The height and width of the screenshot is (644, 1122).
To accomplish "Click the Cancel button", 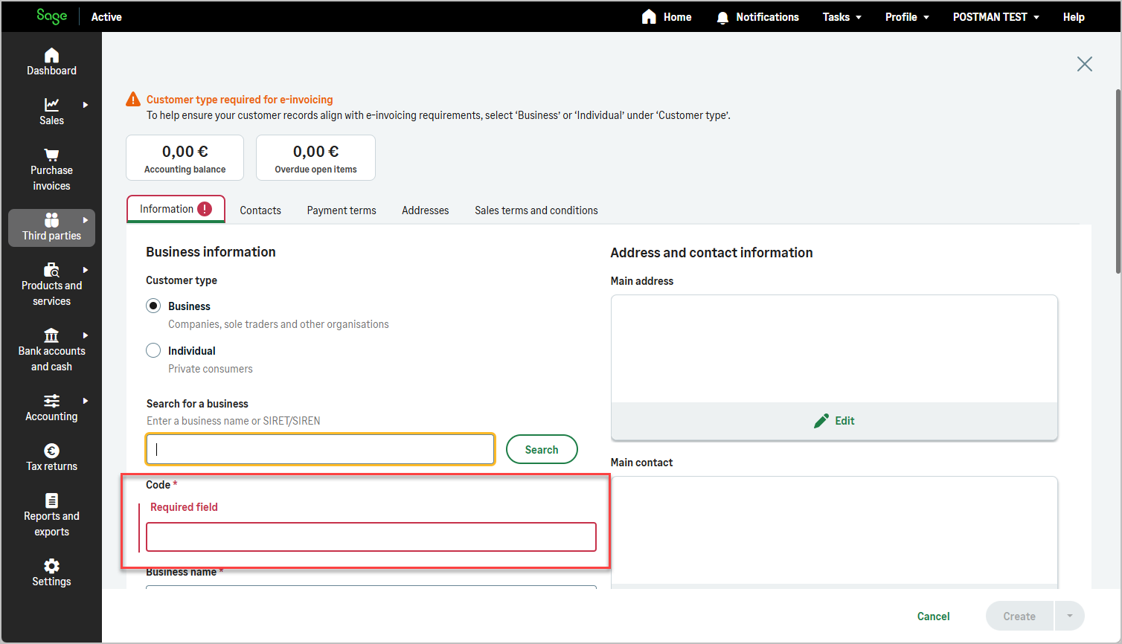I will pos(933,616).
